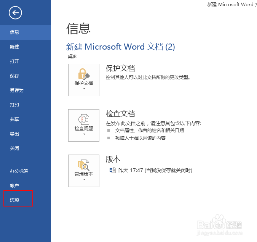This screenshot has width=257, height=242.
Task: Click the description 控制其他人可以对此文档所做的更改类型
Action: click(148, 77)
